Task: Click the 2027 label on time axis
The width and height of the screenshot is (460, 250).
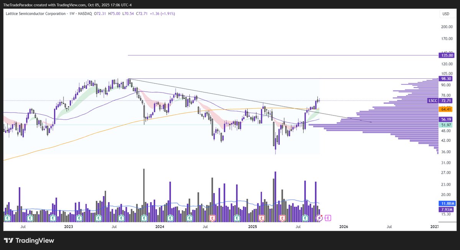Action: click(435, 227)
